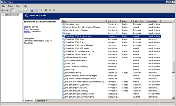
Task: Open the Help menu
Action: pyautogui.click(x=25, y=6)
